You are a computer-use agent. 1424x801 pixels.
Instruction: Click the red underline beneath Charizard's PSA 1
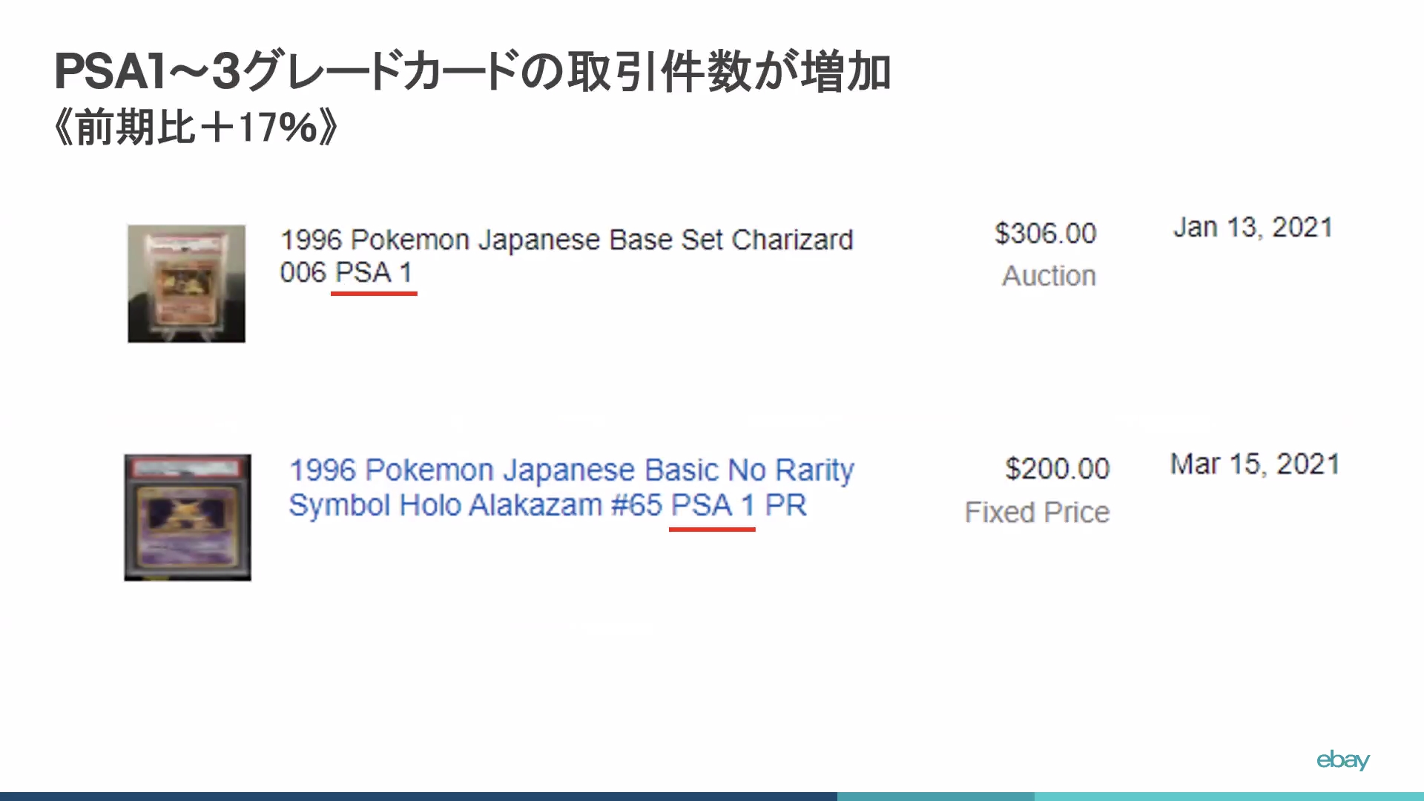[374, 294]
